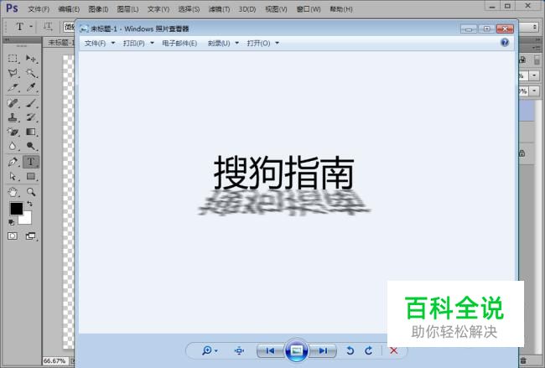Open Photoshop 编辑(E) menu
The image size is (545, 368).
[69, 9]
